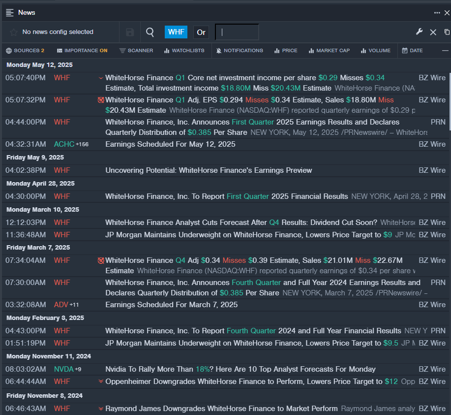Open the three-dots panel options
This screenshot has height=415, width=451.
tap(437, 13)
